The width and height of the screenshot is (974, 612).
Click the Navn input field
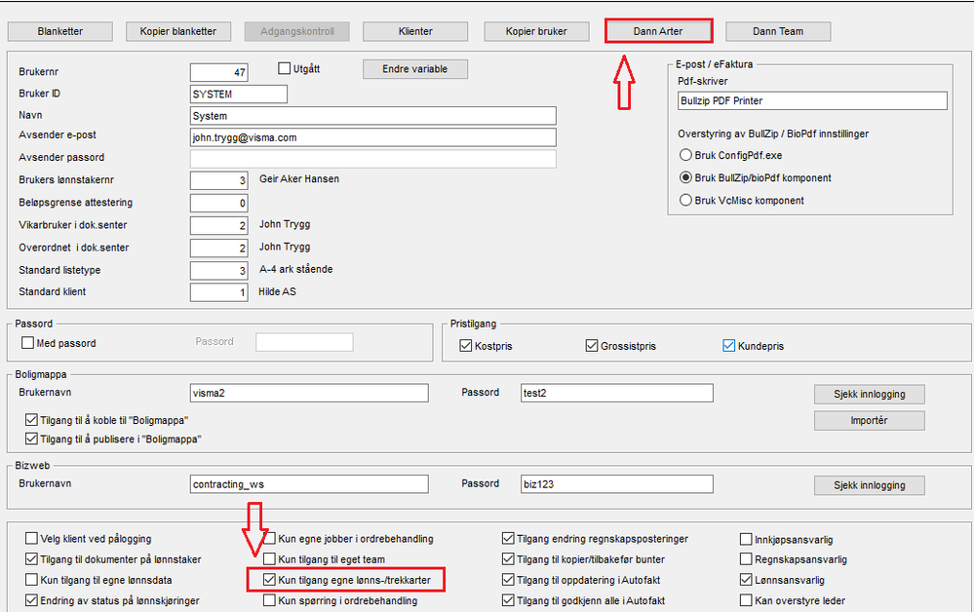[372, 116]
